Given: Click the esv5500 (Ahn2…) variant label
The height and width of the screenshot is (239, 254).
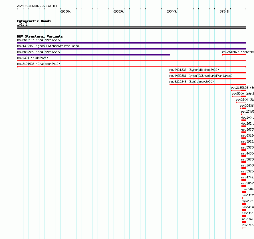Looking at the screenshot, I should click(243, 94).
